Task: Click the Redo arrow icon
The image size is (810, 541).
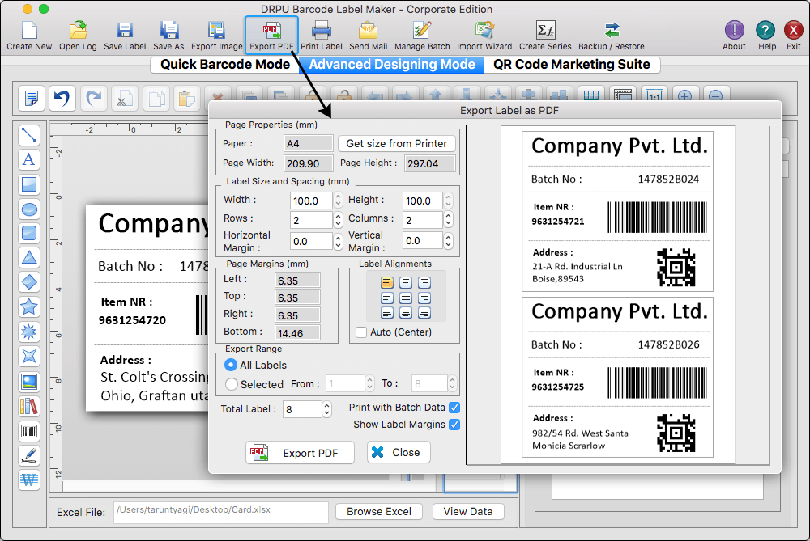Action: point(93,98)
